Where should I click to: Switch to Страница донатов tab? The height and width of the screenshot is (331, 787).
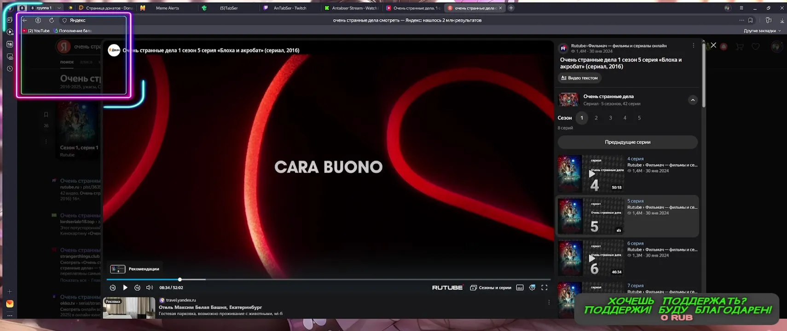105,8
